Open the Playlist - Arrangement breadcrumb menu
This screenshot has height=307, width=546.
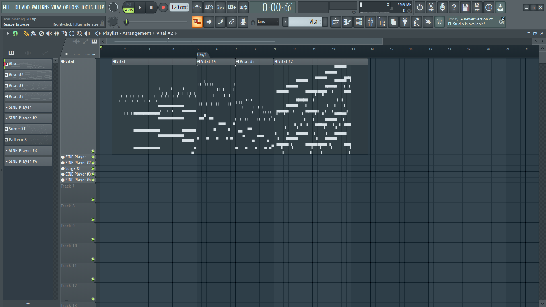(127, 33)
